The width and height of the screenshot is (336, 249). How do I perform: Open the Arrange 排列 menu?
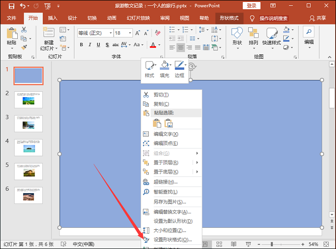pos(253,38)
